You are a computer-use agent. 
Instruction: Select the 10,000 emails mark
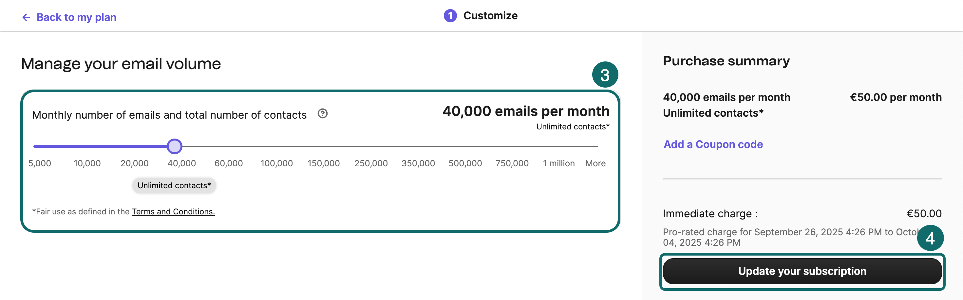pyautogui.click(x=87, y=163)
